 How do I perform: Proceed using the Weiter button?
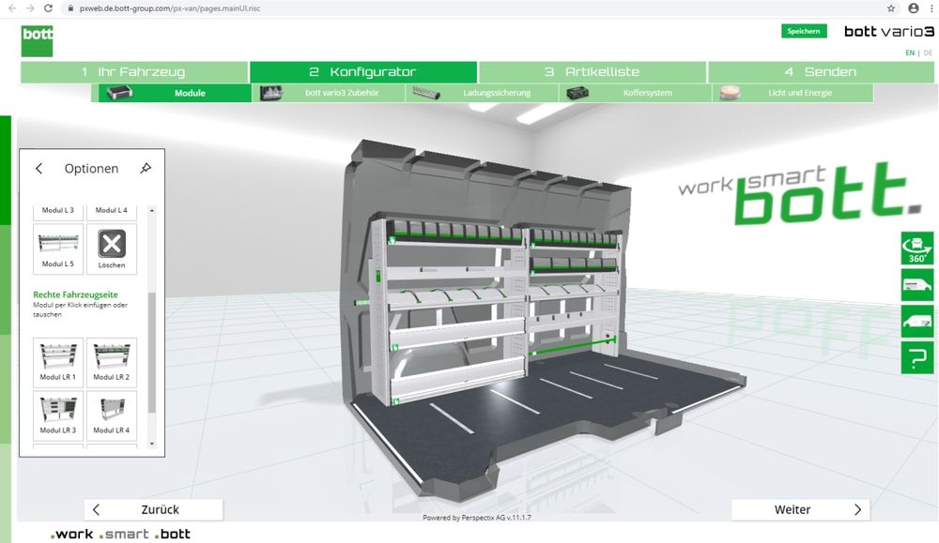[x=800, y=509]
